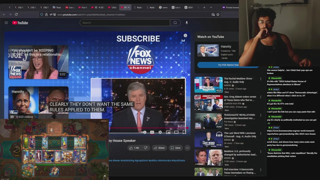Open Gov. Greg Abbott orders arrest thumbnail
The width and height of the screenshot is (320, 180).
point(208,103)
